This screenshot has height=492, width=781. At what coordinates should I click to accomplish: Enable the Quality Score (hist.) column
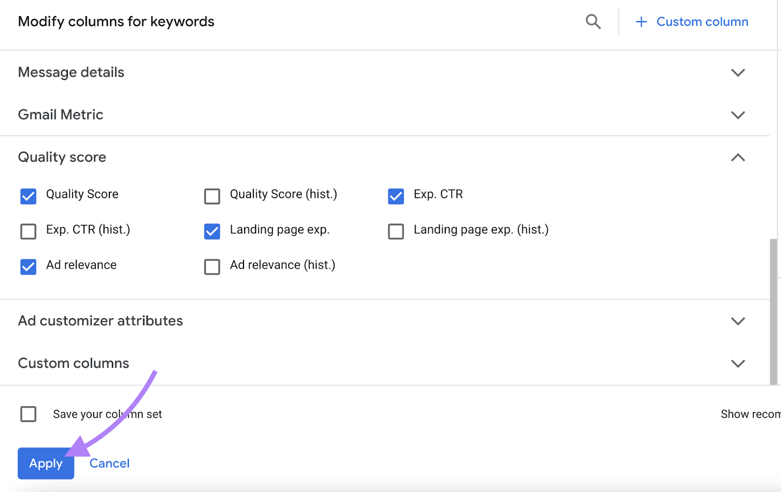tap(212, 196)
